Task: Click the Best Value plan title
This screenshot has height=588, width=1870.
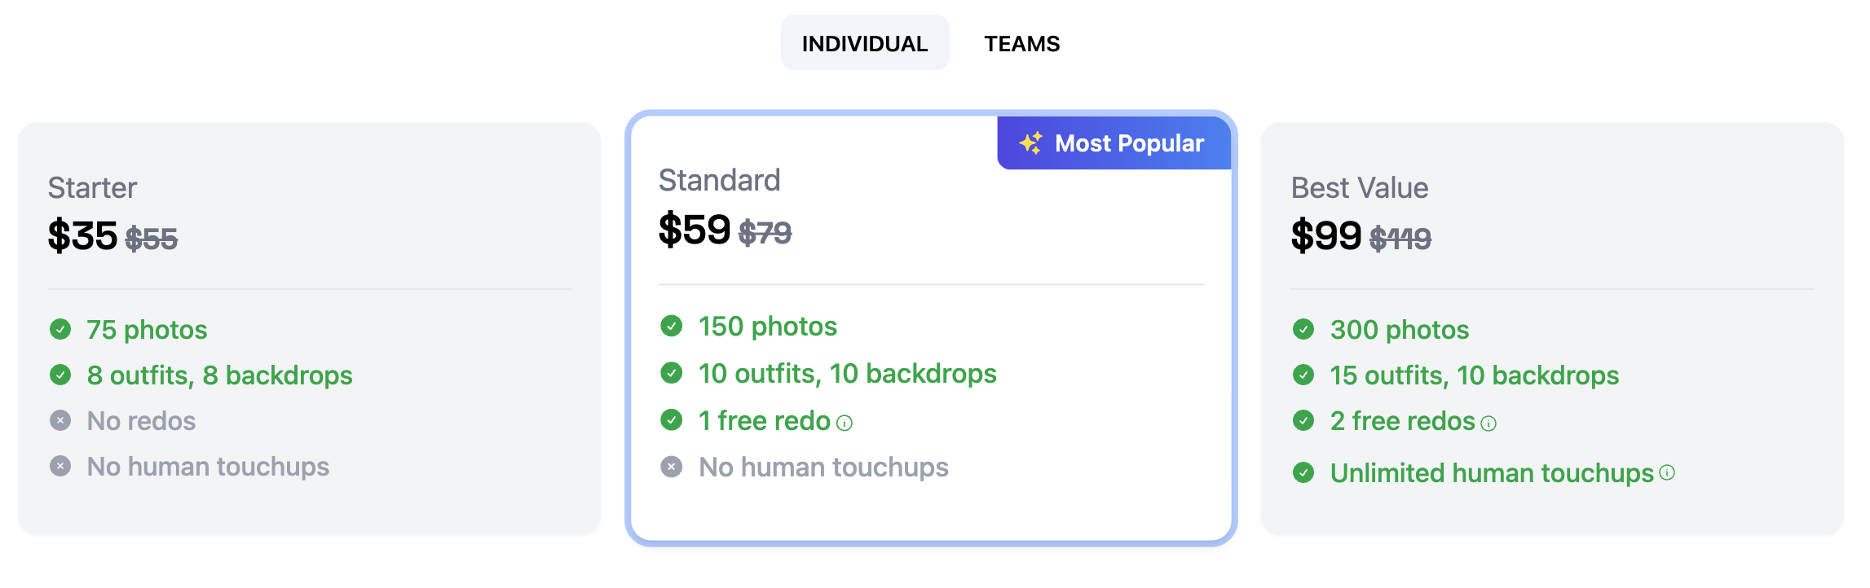Action: tap(1360, 187)
